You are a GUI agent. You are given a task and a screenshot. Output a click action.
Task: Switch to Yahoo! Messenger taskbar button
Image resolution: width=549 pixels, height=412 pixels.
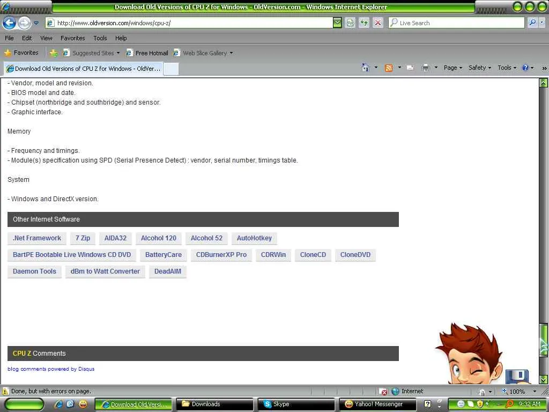(378, 404)
